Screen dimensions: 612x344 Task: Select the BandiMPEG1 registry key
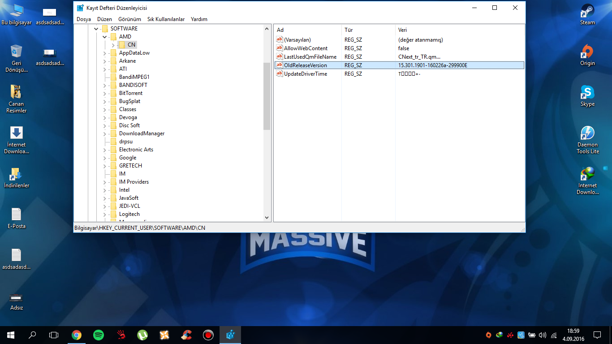(134, 77)
